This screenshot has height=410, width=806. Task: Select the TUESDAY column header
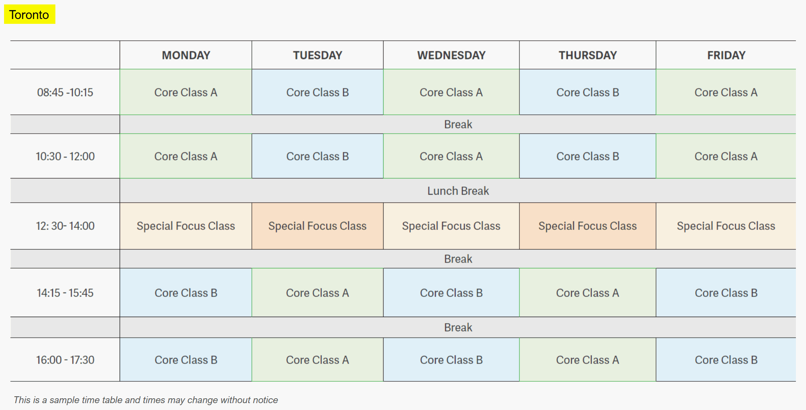[x=317, y=55]
